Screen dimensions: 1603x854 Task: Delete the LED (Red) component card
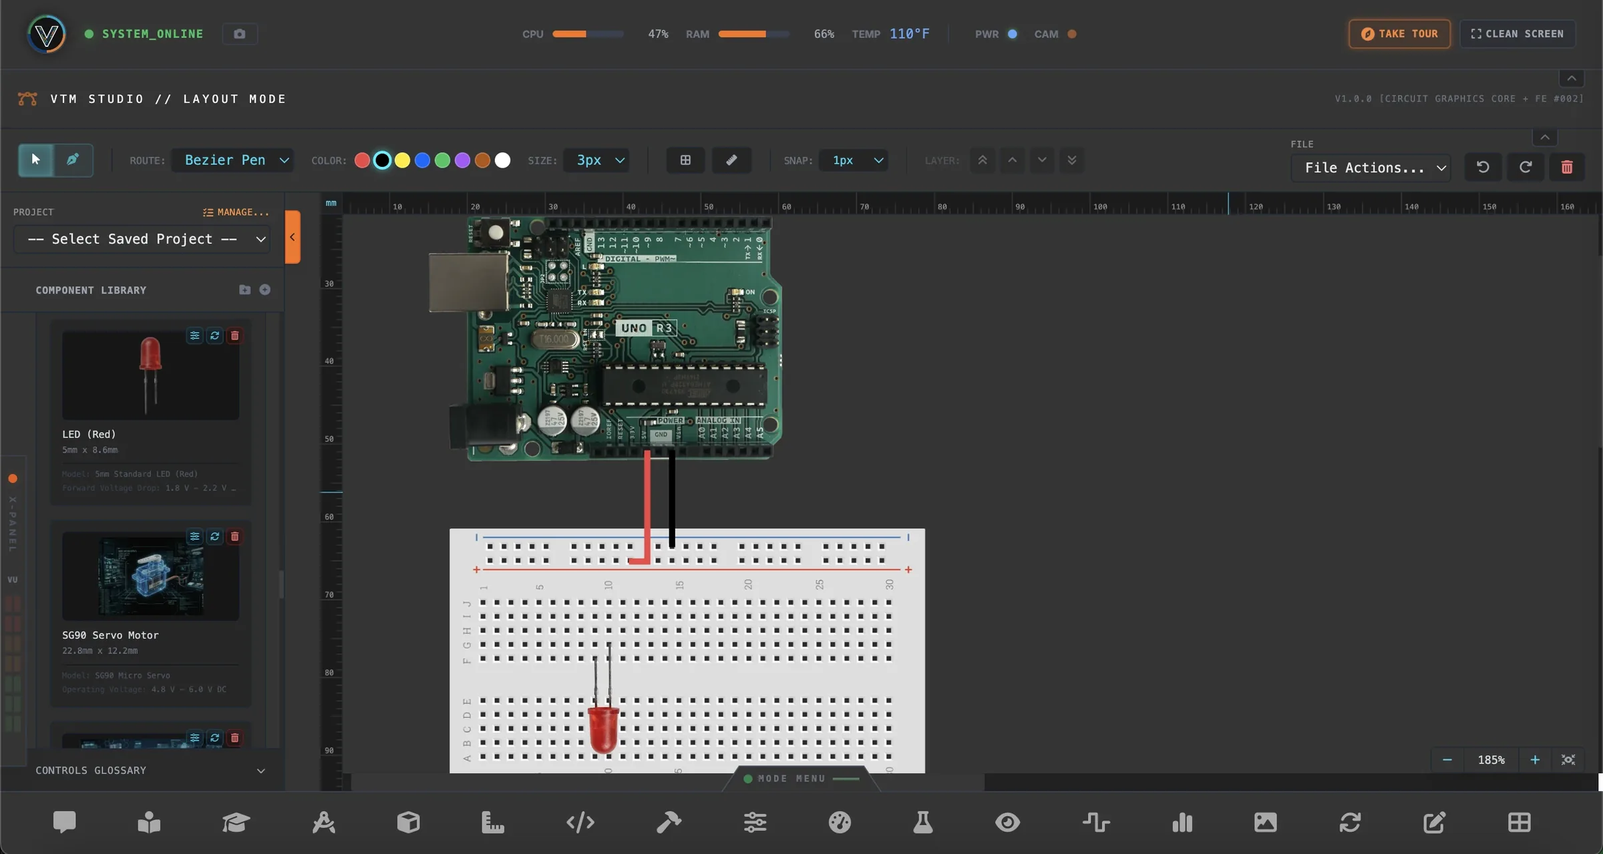pyautogui.click(x=234, y=336)
